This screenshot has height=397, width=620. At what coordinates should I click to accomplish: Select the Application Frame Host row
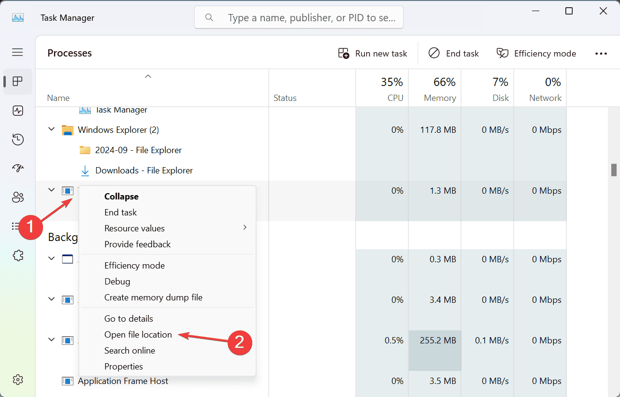[301, 381]
